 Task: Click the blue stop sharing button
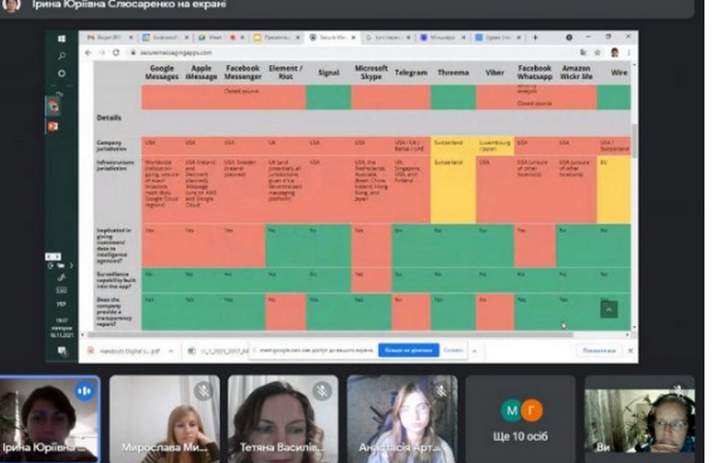tap(408, 351)
